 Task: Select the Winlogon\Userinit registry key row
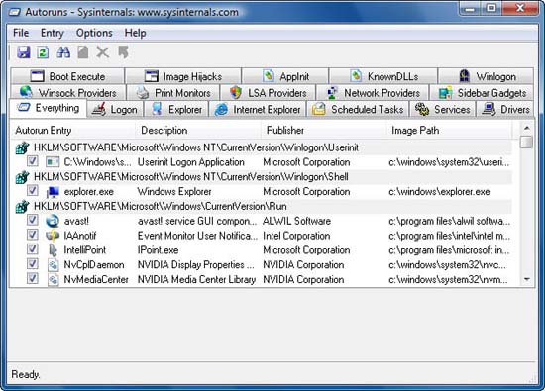(x=263, y=147)
